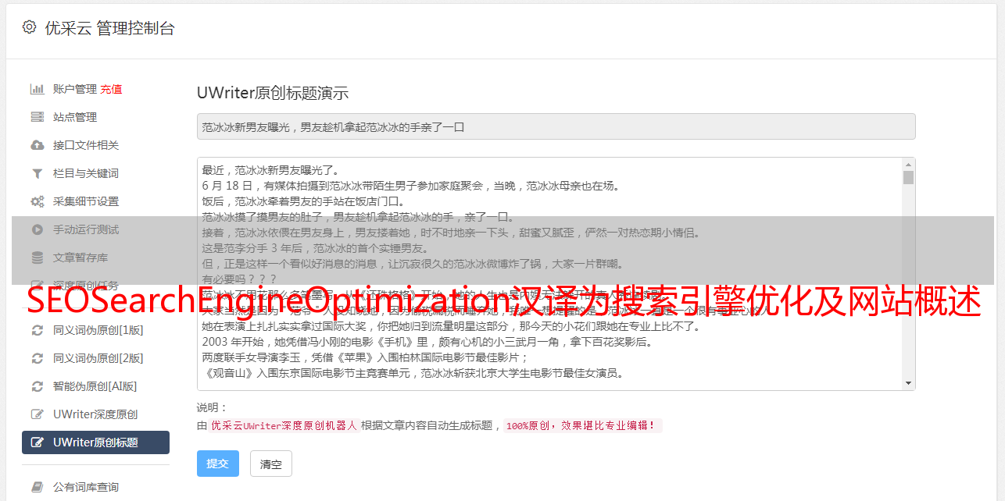The image size is (1005, 501).
Task: Click the cloud upload icon for 接口文件相关
Action: click(37, 145)
